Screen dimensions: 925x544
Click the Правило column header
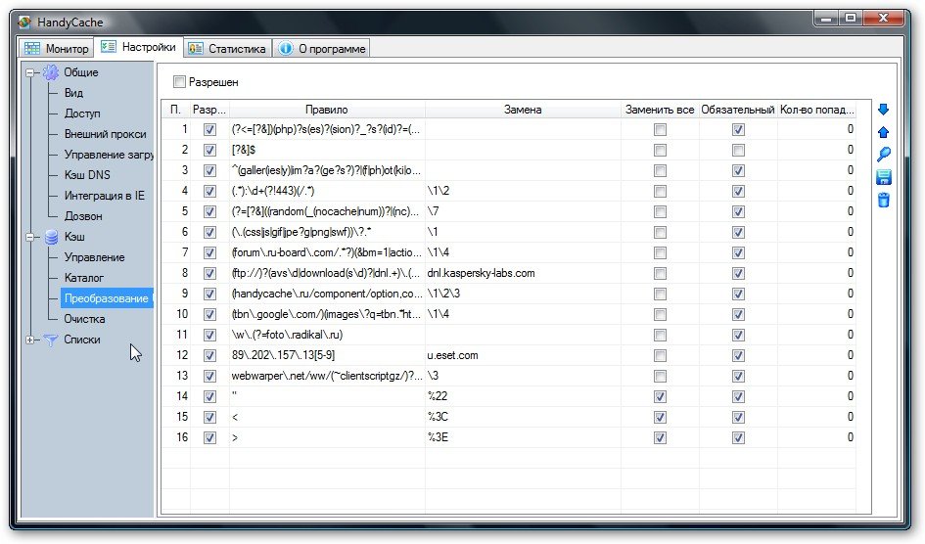[x=327, y=110]
